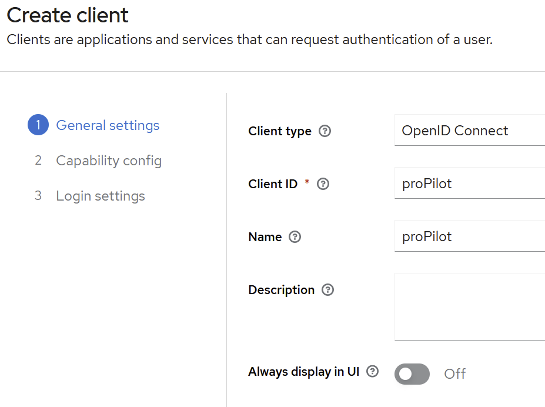This screenshot has width=545, height=407.
Task: Click the Off label beside the toggle
Action: (x=454, y=374)
